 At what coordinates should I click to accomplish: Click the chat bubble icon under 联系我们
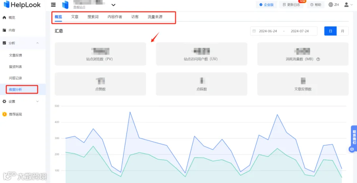tap(352, 149)
